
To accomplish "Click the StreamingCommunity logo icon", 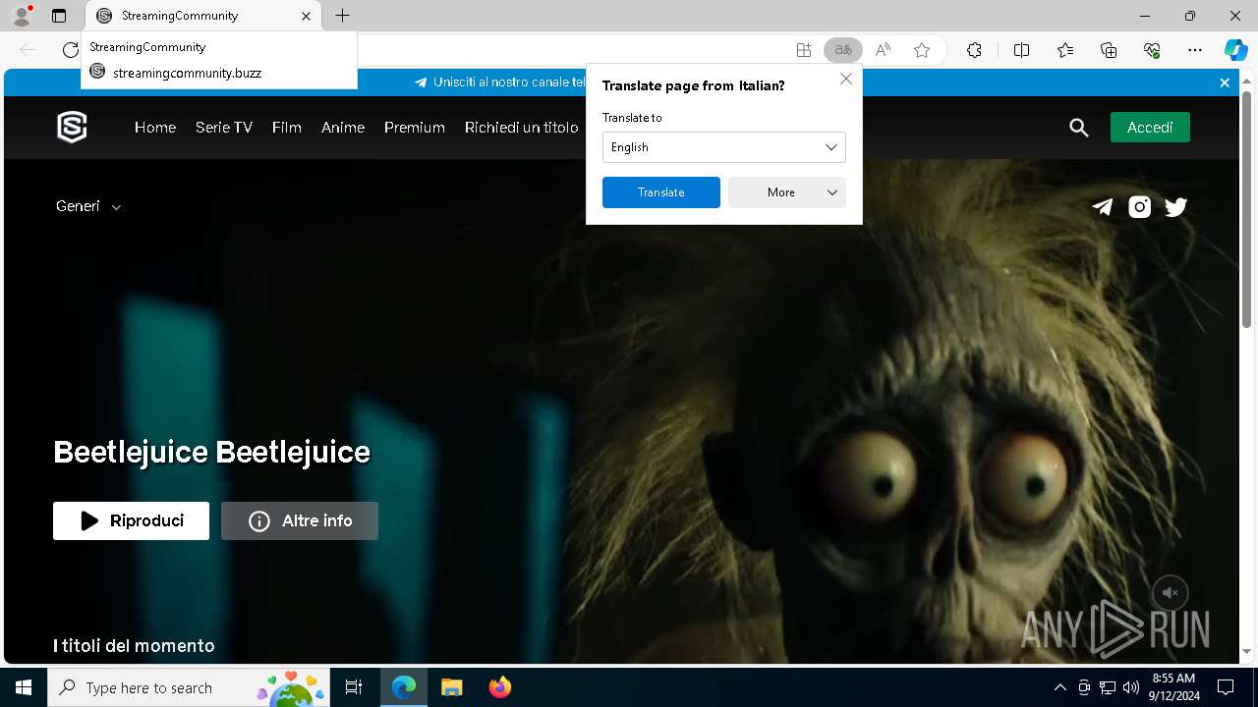I will 72,127.
